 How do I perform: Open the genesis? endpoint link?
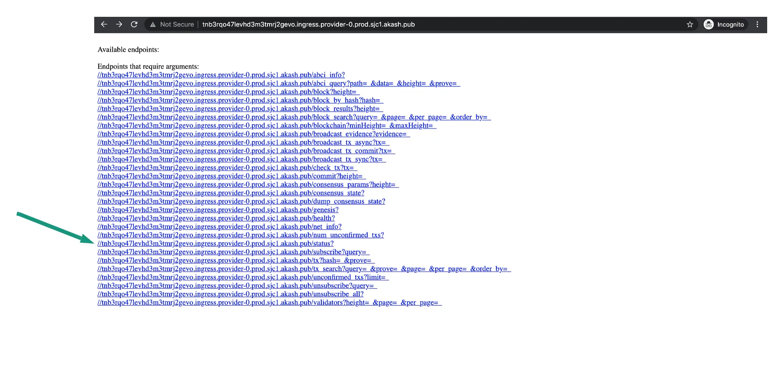(218, 210)
